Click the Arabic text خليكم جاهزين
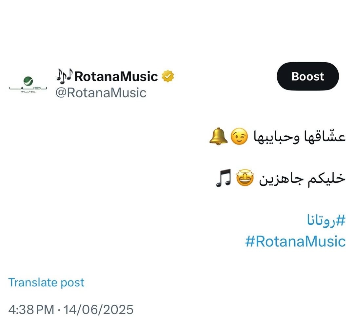This screenshot has height=327, width=354. pyautogui.click(x=302, y=178)
